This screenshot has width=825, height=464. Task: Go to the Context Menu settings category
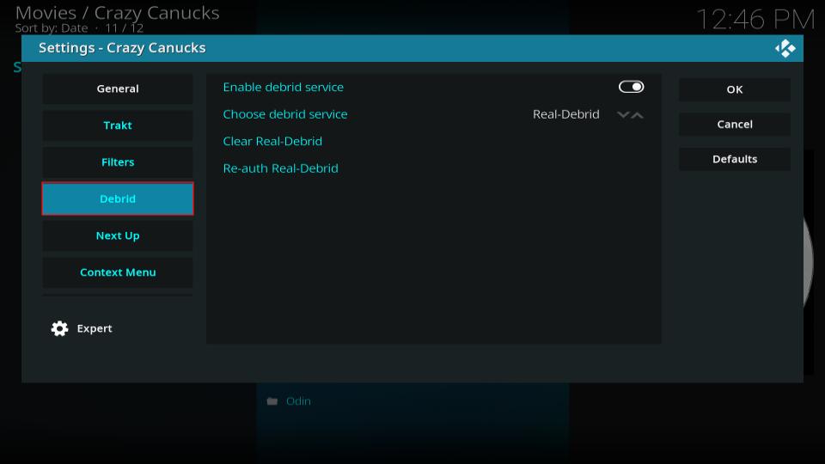(118, 272)
